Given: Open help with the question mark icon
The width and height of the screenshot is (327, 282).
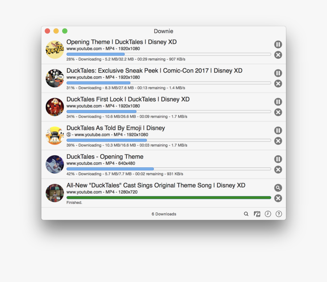Looking at the screenshot, I should [279, 214].
